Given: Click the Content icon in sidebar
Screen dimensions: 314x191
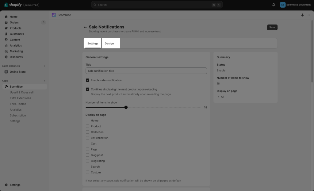Looking at the screenshot, I should point(6,40).
